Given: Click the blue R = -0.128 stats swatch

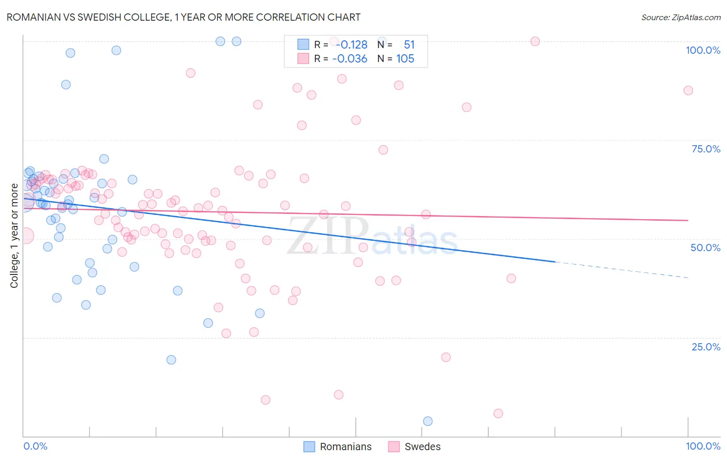Looking at the screenshot, I should pyautogui.click(x=303, y=44).
